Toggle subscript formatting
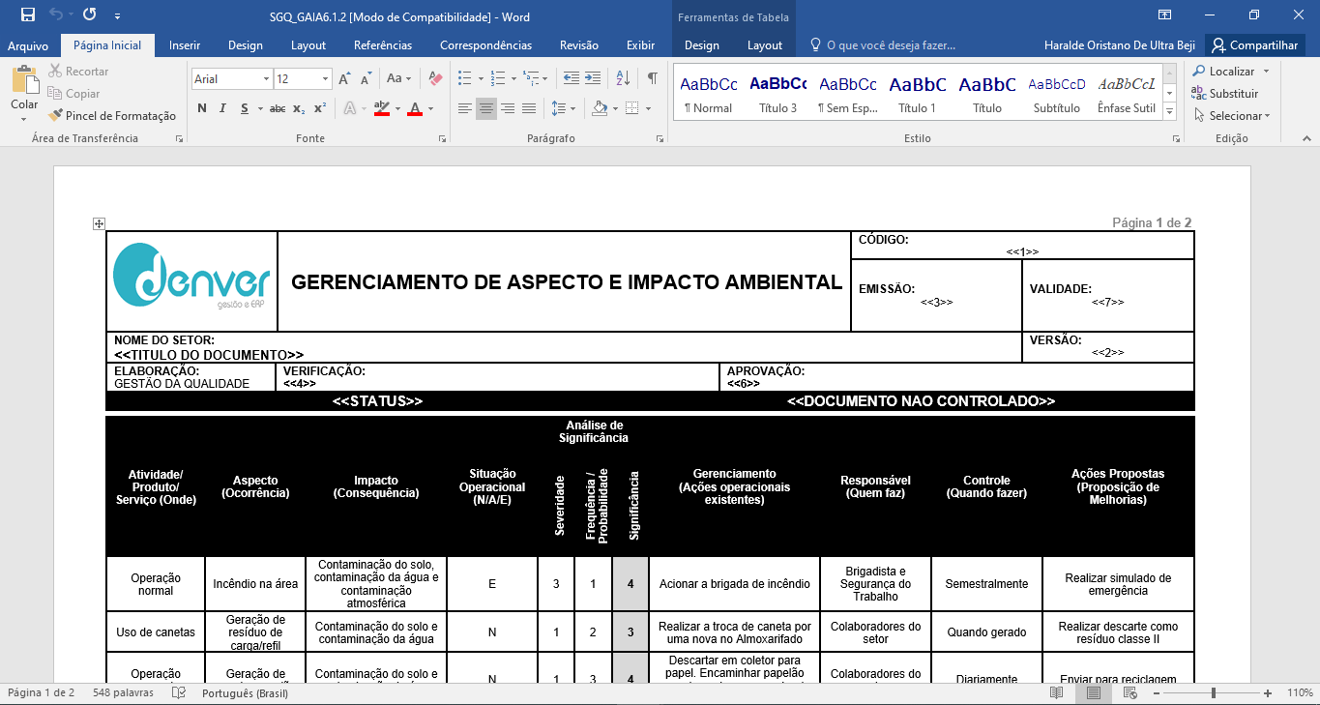Image resolution: width=1320 pixels, height=705 pixels. 299,108
